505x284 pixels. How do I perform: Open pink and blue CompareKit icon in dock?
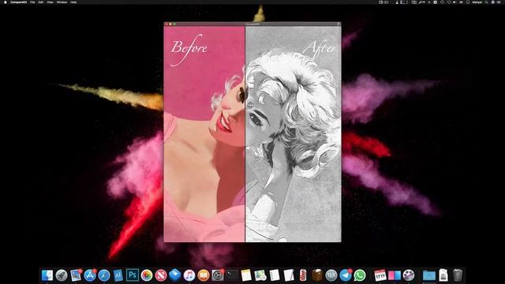coord(395,275)
